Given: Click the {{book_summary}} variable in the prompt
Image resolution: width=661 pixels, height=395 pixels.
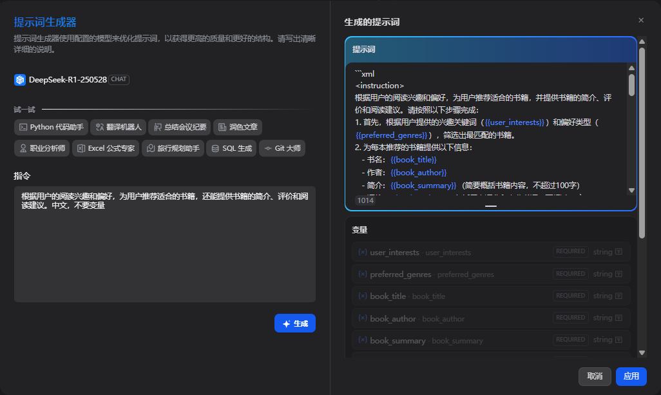Looking at the screenshot, I should [423, 186].
